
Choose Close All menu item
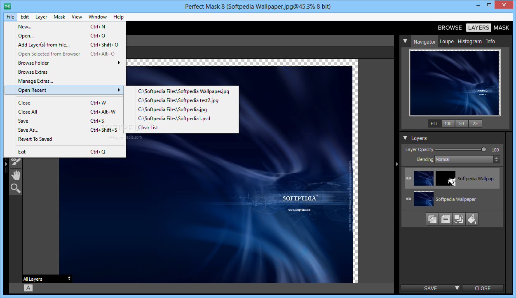pyautogui.click(x=64, y=112)
